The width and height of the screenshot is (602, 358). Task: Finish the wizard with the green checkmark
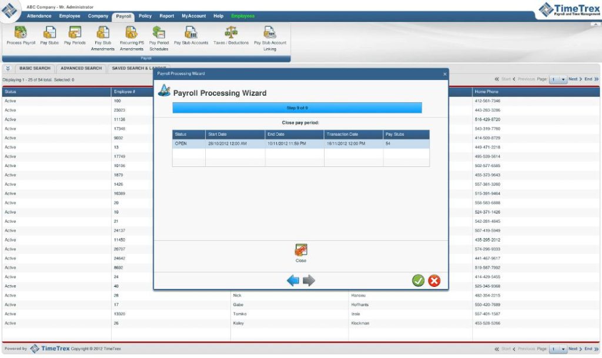point(418,280)
